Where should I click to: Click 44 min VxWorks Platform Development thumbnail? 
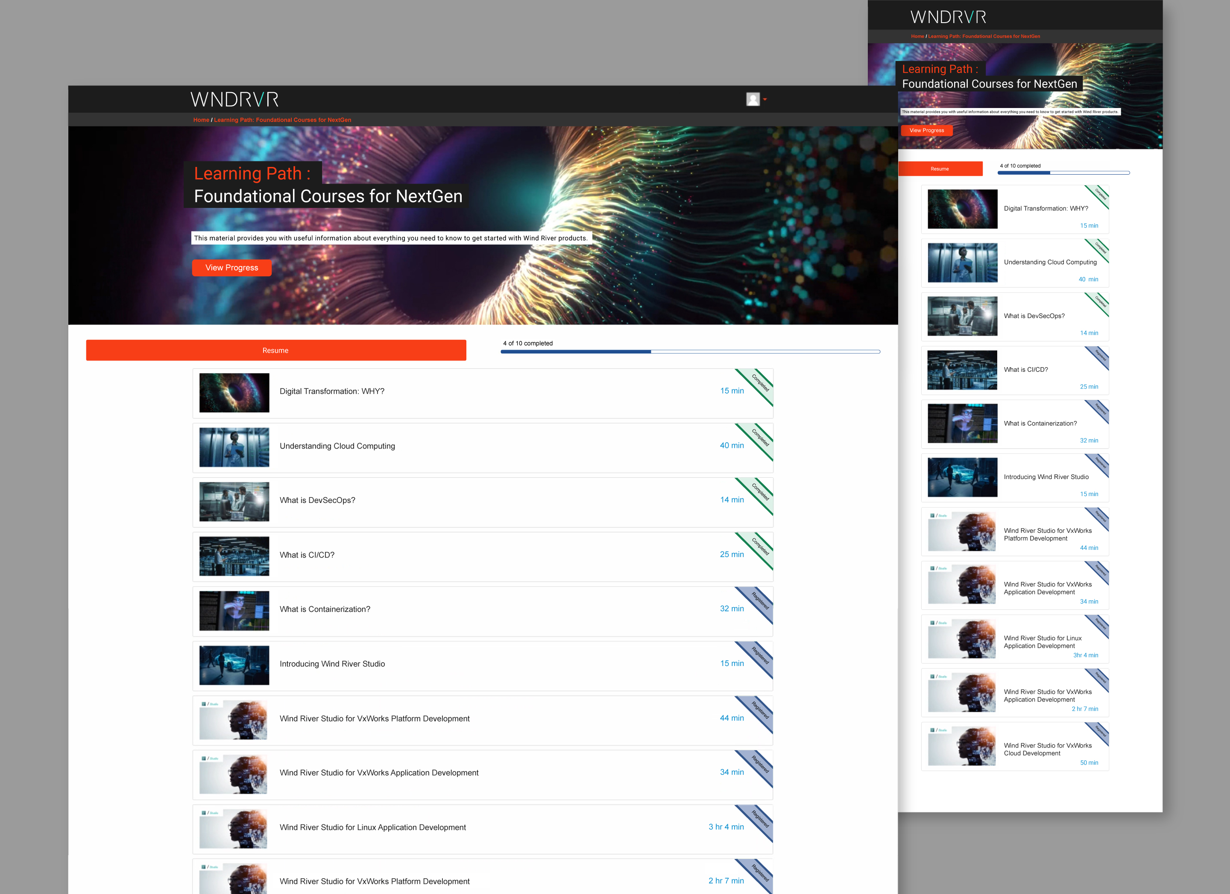pyautogui.click(x=233, y=719)
